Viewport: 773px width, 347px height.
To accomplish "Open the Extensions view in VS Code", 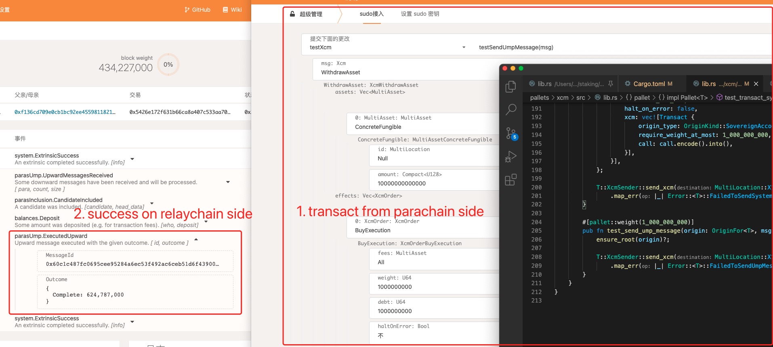I will click(511, 180).
